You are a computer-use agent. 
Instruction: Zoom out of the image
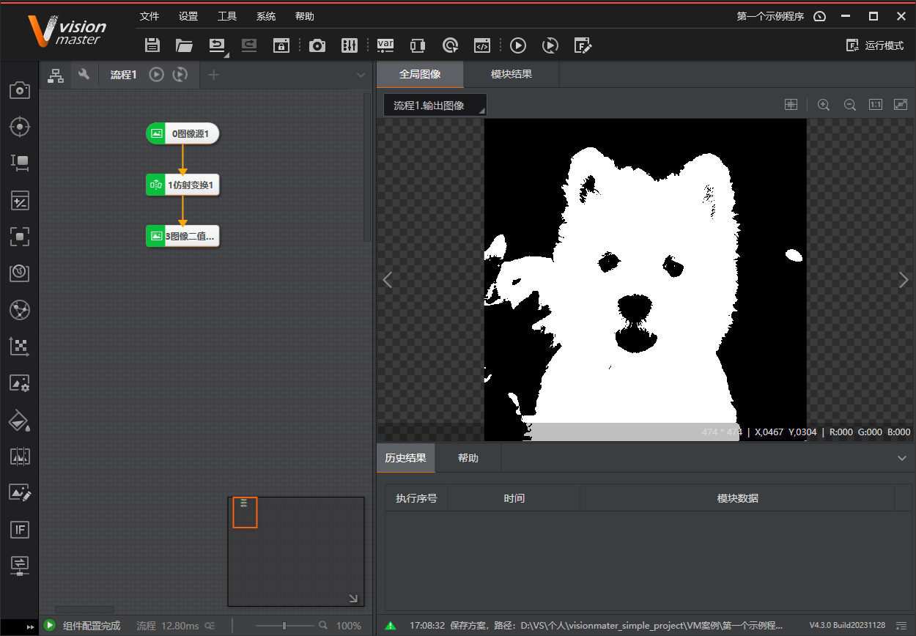pyautogui.click(x=850, y=105)
